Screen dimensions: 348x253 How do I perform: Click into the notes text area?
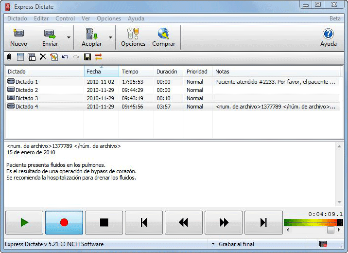pos(170,174)
